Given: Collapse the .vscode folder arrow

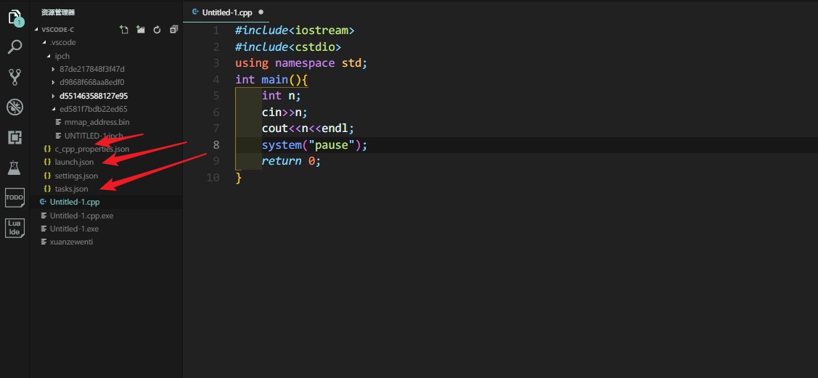Looking at the screenshot, I should (x=44, y=43).
